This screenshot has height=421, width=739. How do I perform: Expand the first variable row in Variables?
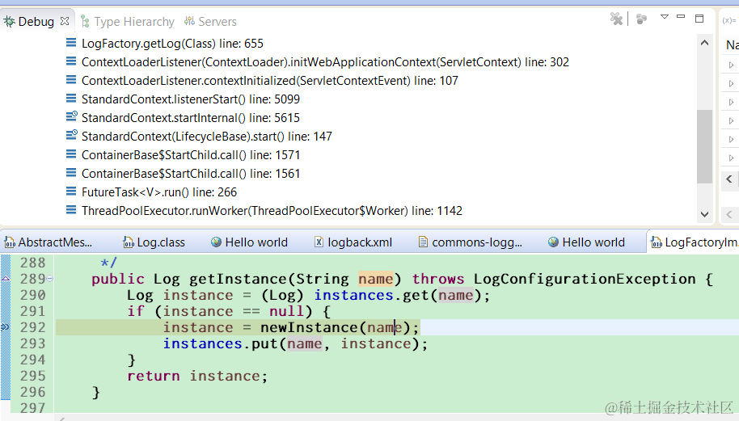731,65
